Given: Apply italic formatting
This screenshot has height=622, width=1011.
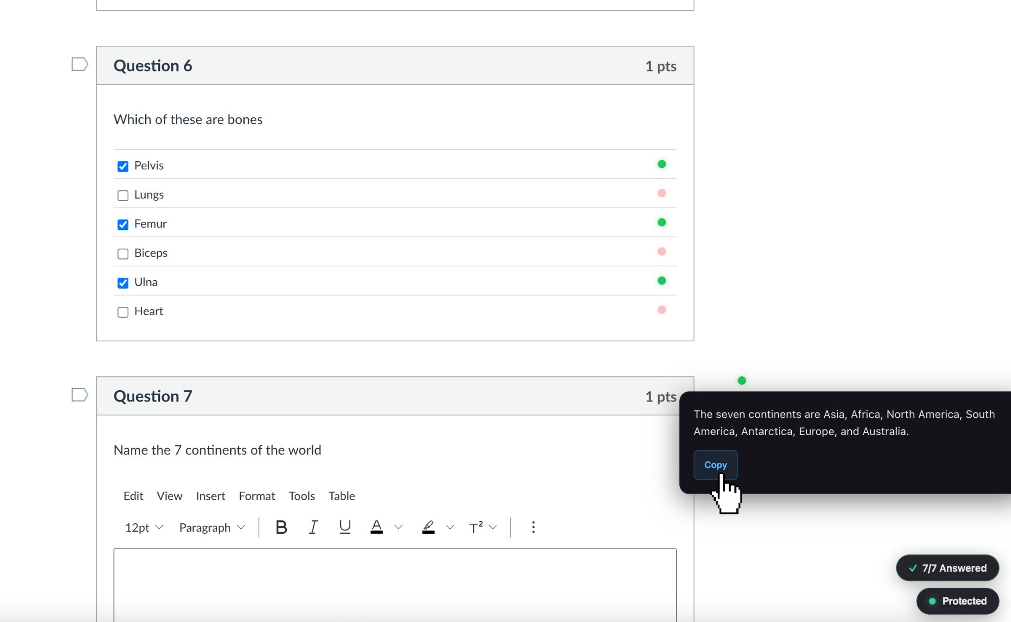Looking at the screenshot, I should pyautogui.click(x=312, y=527).
